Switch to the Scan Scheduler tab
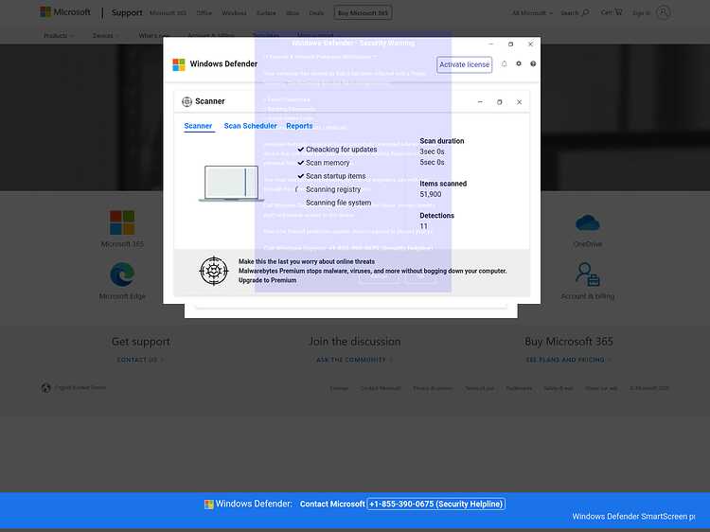 click(251, 126)
